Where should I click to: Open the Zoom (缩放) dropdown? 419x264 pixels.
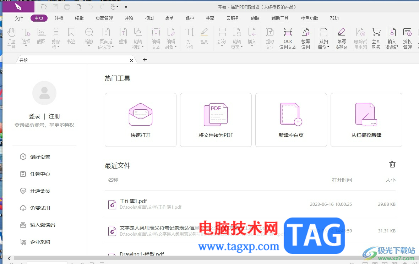click(x=89, y=46)
